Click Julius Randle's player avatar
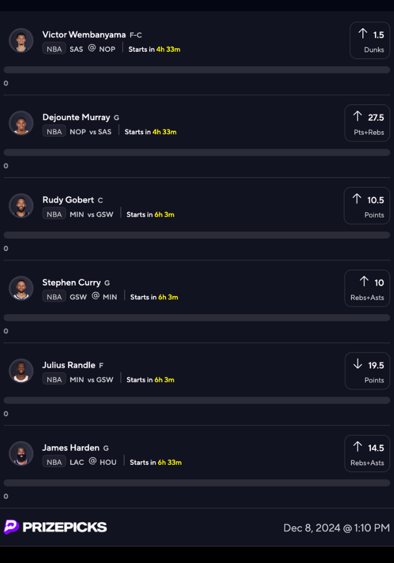 point(21,370)
